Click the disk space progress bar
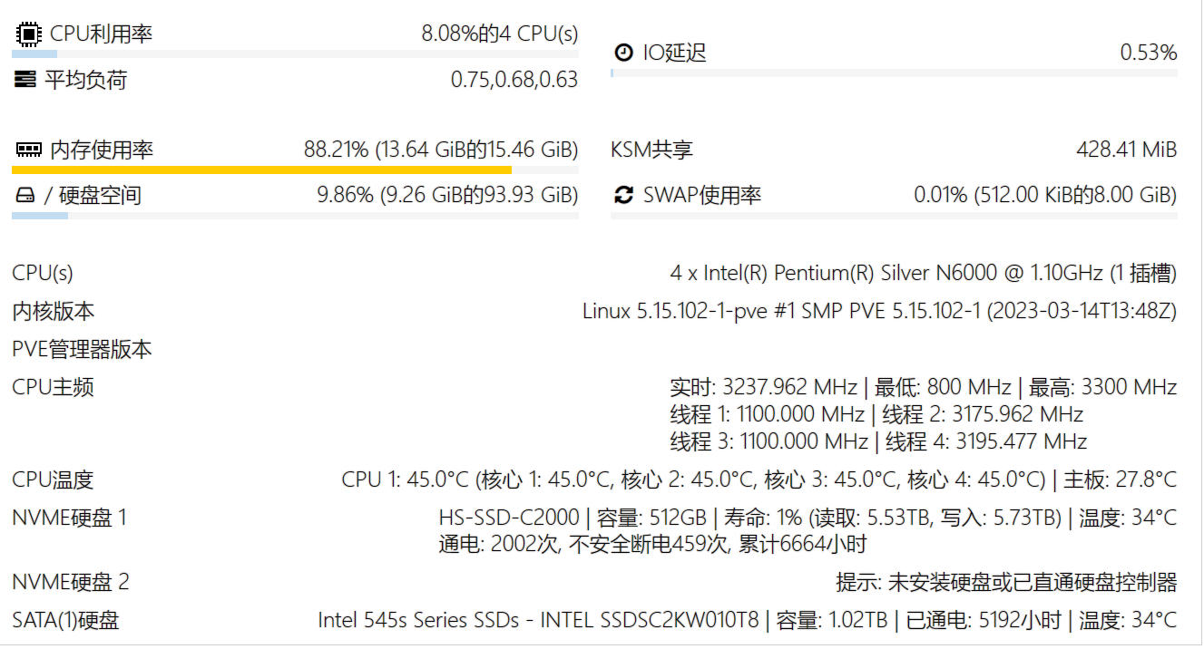The width and height of the screenshot is (1204, 649). (x=295, y=216)
